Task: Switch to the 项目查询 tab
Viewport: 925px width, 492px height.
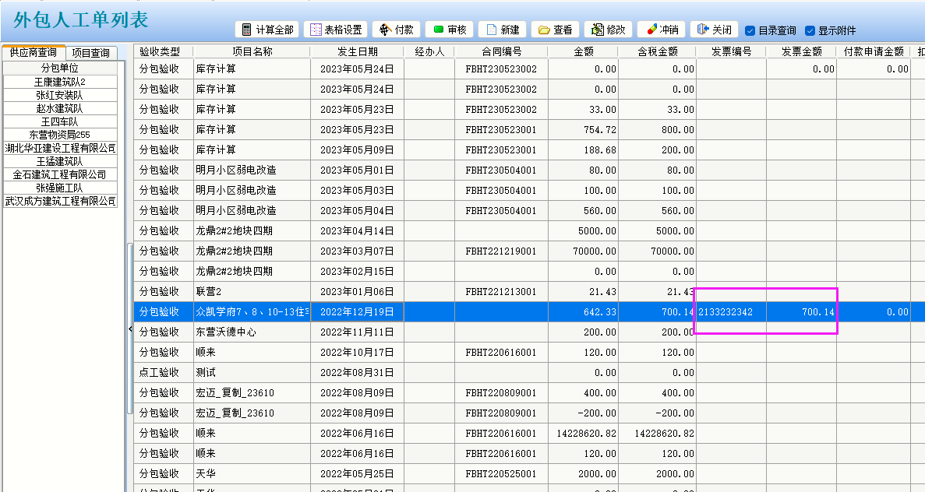Action: [90, 53]
